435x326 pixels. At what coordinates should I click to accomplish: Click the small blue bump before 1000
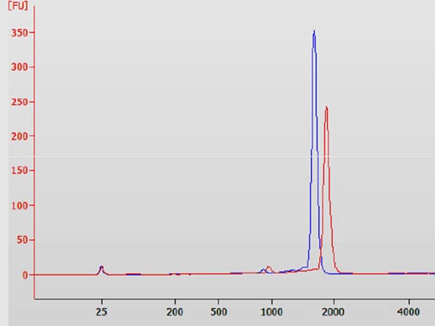[x=263, y=270]
